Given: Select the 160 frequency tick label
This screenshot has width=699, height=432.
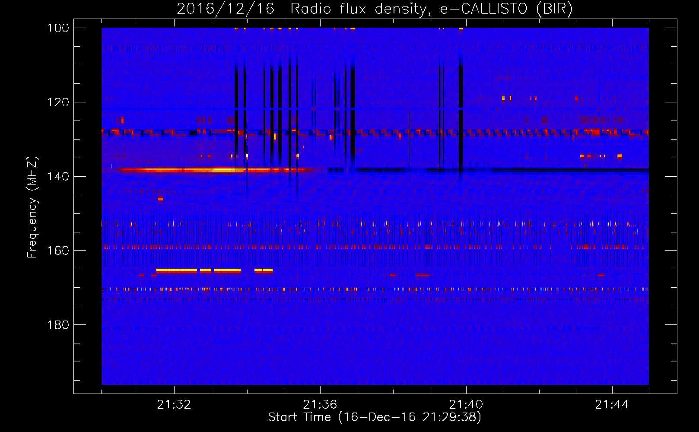Looking at the screenshot, I should point(58,251).
